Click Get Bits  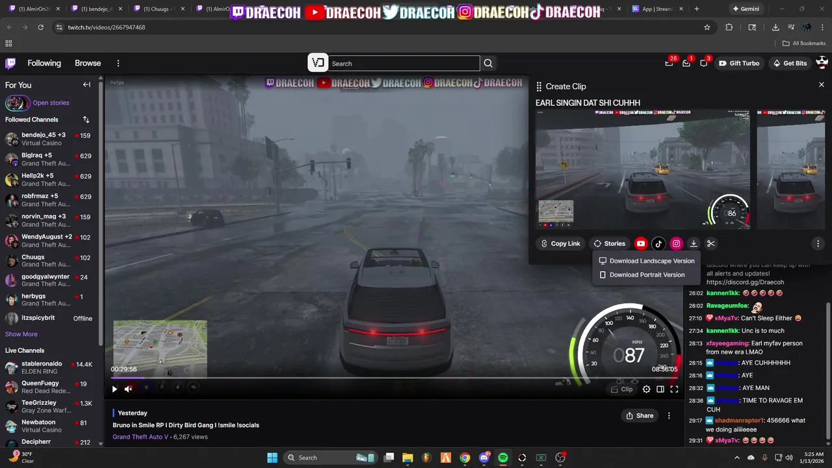pyautogui.click(x=790, y=63)
